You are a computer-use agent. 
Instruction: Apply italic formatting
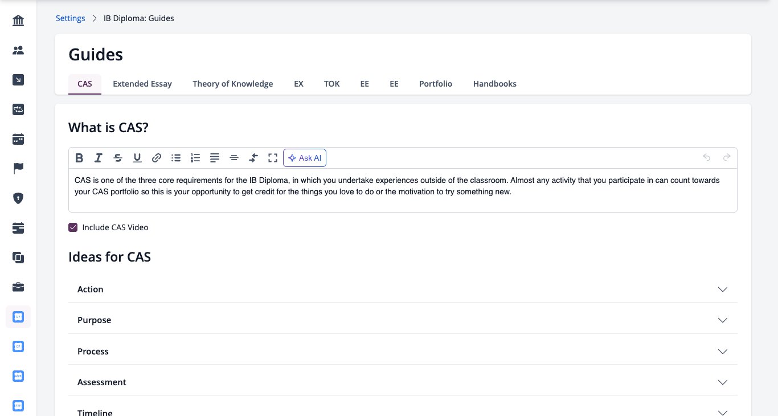[99, 158]
